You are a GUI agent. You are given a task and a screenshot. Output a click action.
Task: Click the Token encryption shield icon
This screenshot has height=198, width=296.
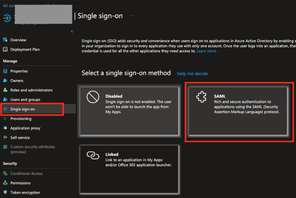tap(6, 192)
